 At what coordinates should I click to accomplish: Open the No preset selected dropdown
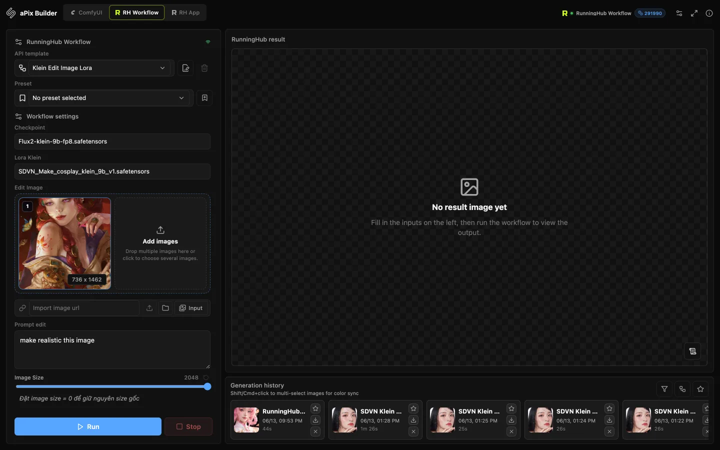(103, 98)
